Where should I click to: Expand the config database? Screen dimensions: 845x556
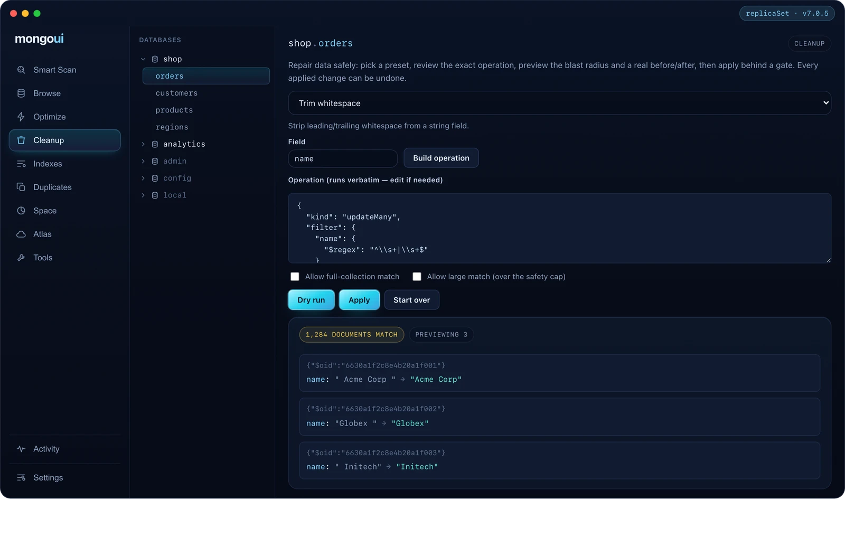click(x=143, y=178)
